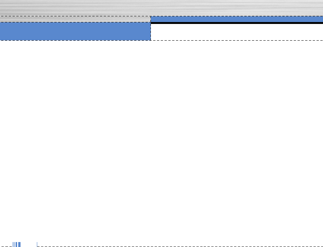The width and height of the screenshot is (323, 247).
Task: Click the widest blue bar in the bottom-left cluster
Action: (x=19, y=244)
